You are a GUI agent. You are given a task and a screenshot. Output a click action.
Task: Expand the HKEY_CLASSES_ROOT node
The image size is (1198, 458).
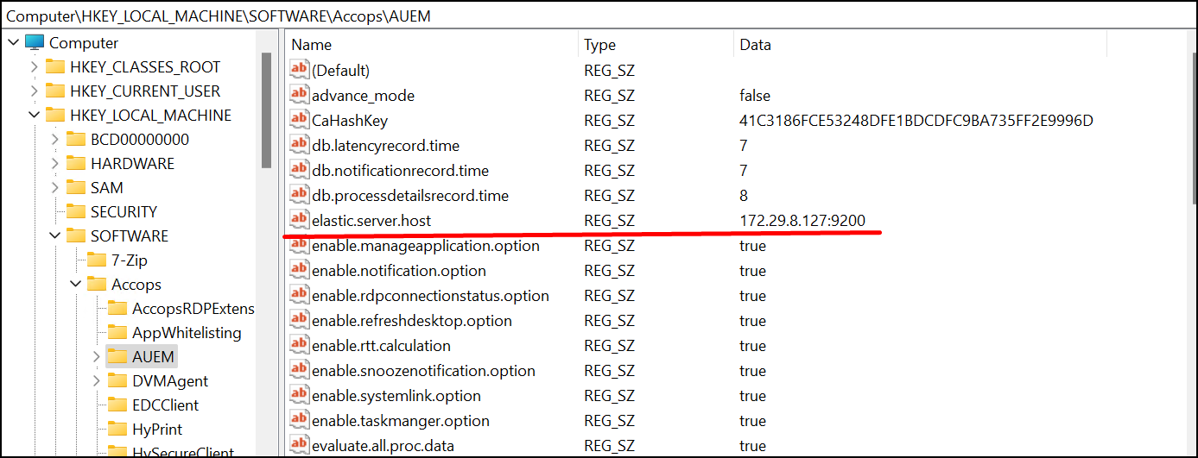tap(34, 67)
